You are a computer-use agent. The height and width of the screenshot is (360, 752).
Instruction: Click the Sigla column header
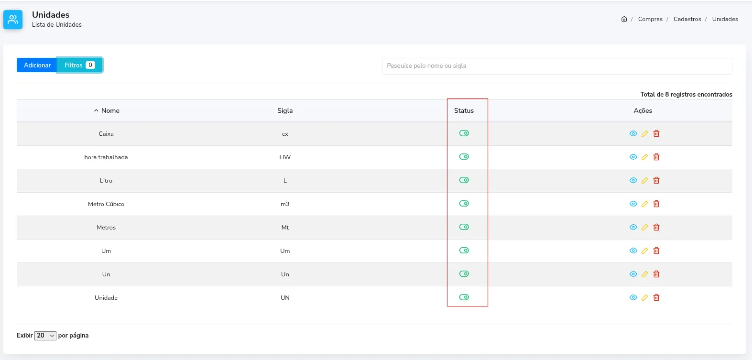pyautogui.click(x=285, y=111)
